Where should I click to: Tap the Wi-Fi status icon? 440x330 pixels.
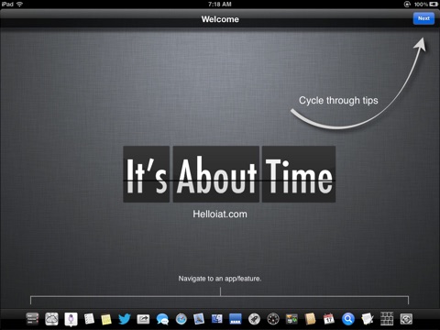tap(19, 4)
